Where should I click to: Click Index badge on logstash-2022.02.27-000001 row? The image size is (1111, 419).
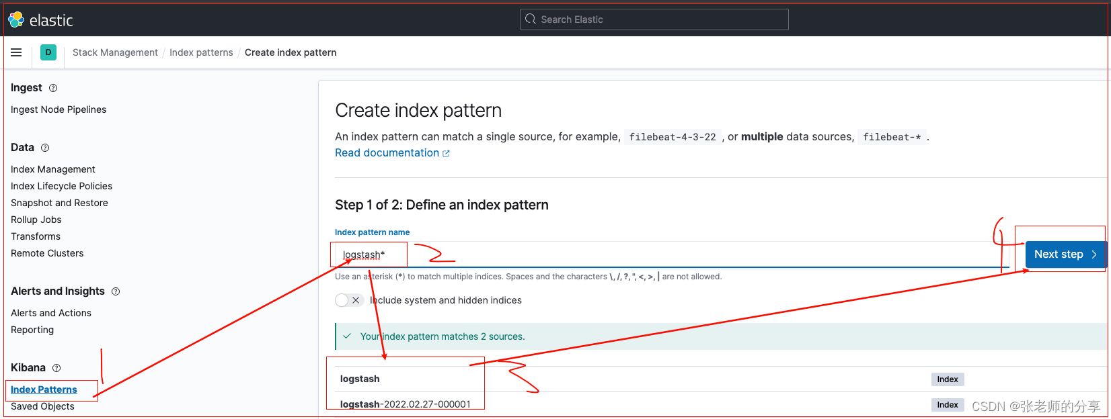948,404
